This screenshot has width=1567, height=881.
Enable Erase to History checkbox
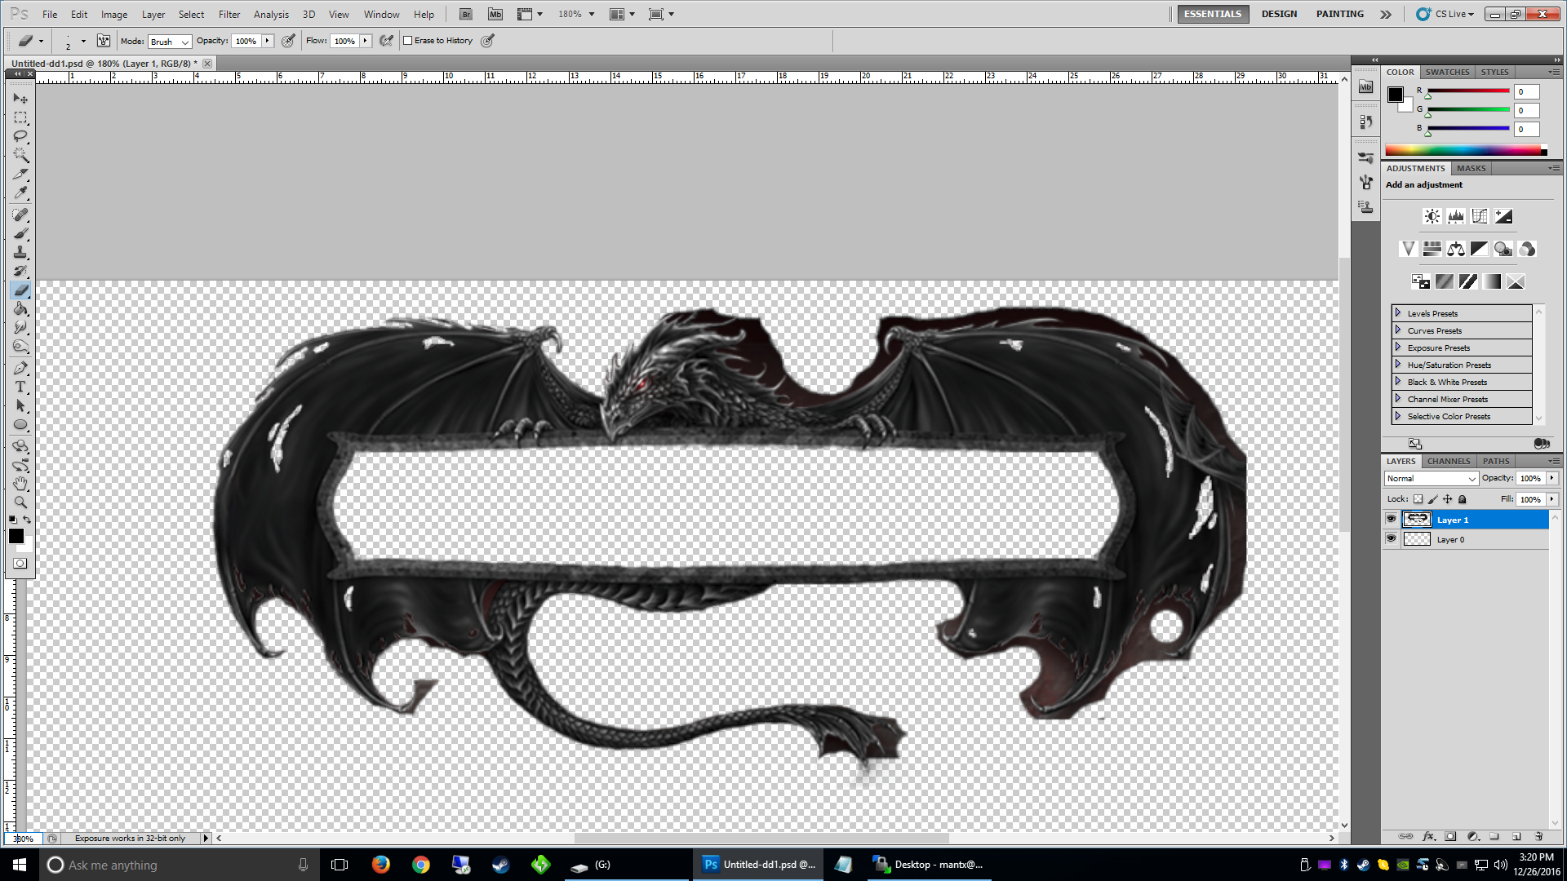(408, 41)
